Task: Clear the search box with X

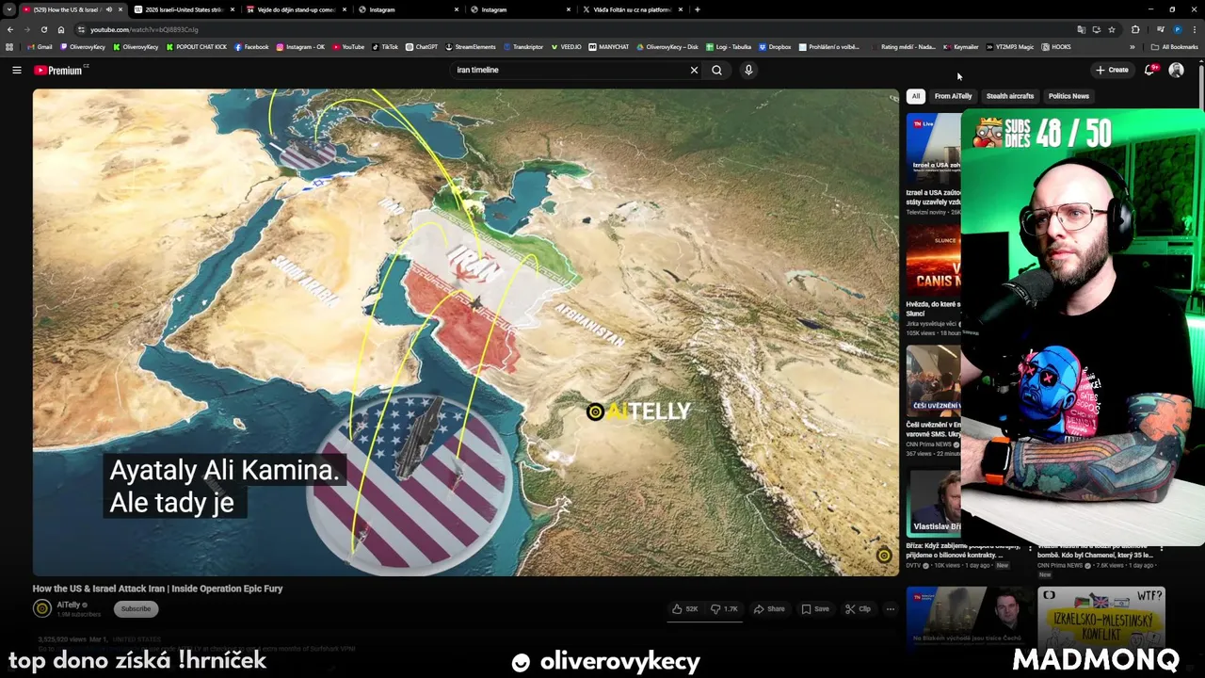Action: coord(694,70)
